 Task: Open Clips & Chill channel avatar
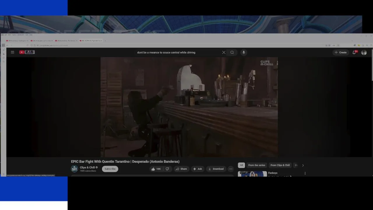click(x=74, y=169)
